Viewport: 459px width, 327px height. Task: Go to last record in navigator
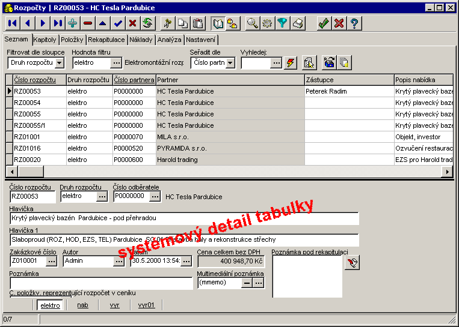[58, 23]
